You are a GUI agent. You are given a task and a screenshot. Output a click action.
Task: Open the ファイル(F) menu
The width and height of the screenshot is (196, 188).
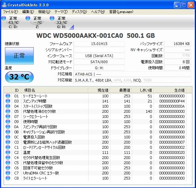pyautogui.click(x=10, y=12)
